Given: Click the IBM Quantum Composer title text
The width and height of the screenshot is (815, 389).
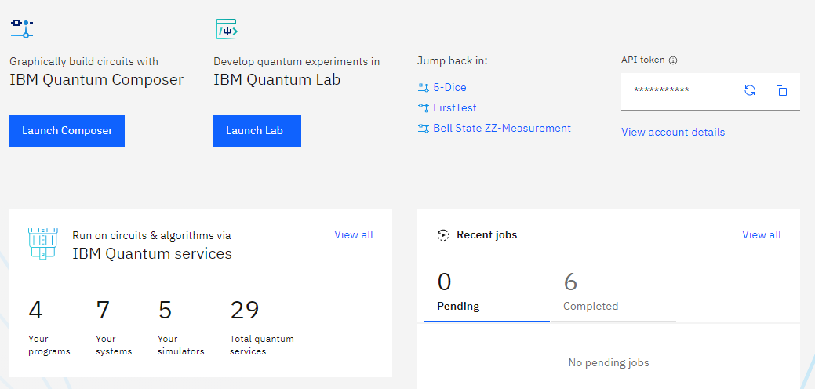Looking at the screenshot, I should point(96,79).
